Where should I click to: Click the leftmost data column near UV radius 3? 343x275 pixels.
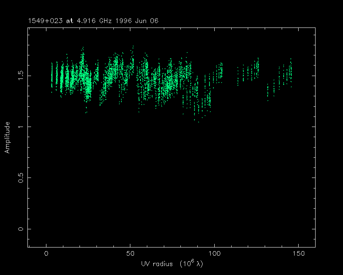52,75
